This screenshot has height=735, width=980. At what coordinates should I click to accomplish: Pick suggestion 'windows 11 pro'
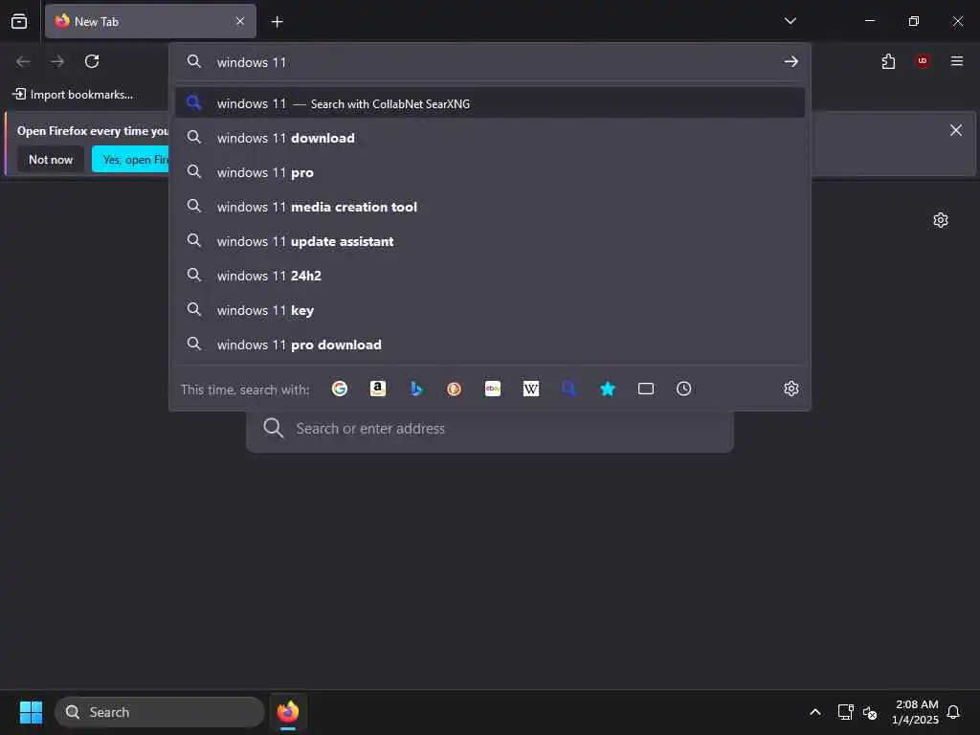(490, 172)
